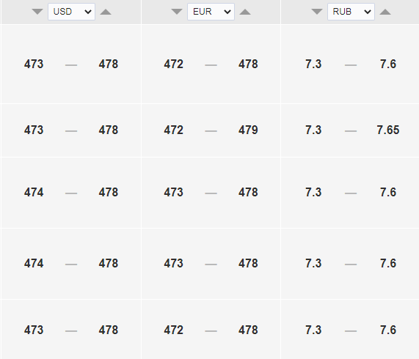Sort RUB column ascending with up arrow
Screen dimensions: 419x359
coord(385,12)
